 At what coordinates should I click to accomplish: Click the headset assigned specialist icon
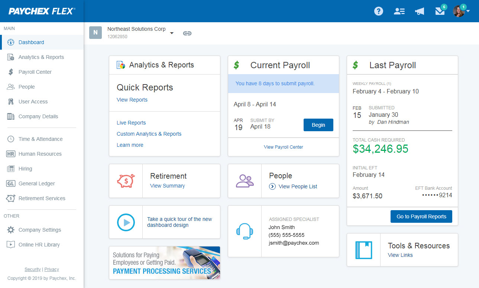tap(245, 231)
